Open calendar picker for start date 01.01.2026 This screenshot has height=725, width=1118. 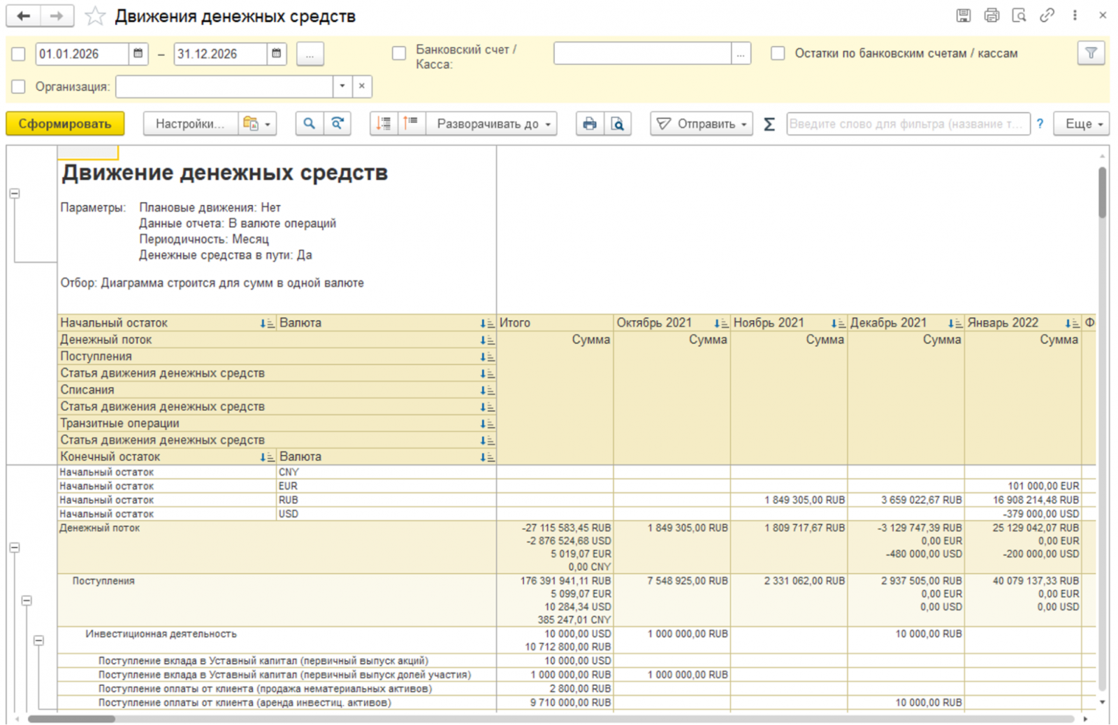pyautogui.click(x=138, y=53)
